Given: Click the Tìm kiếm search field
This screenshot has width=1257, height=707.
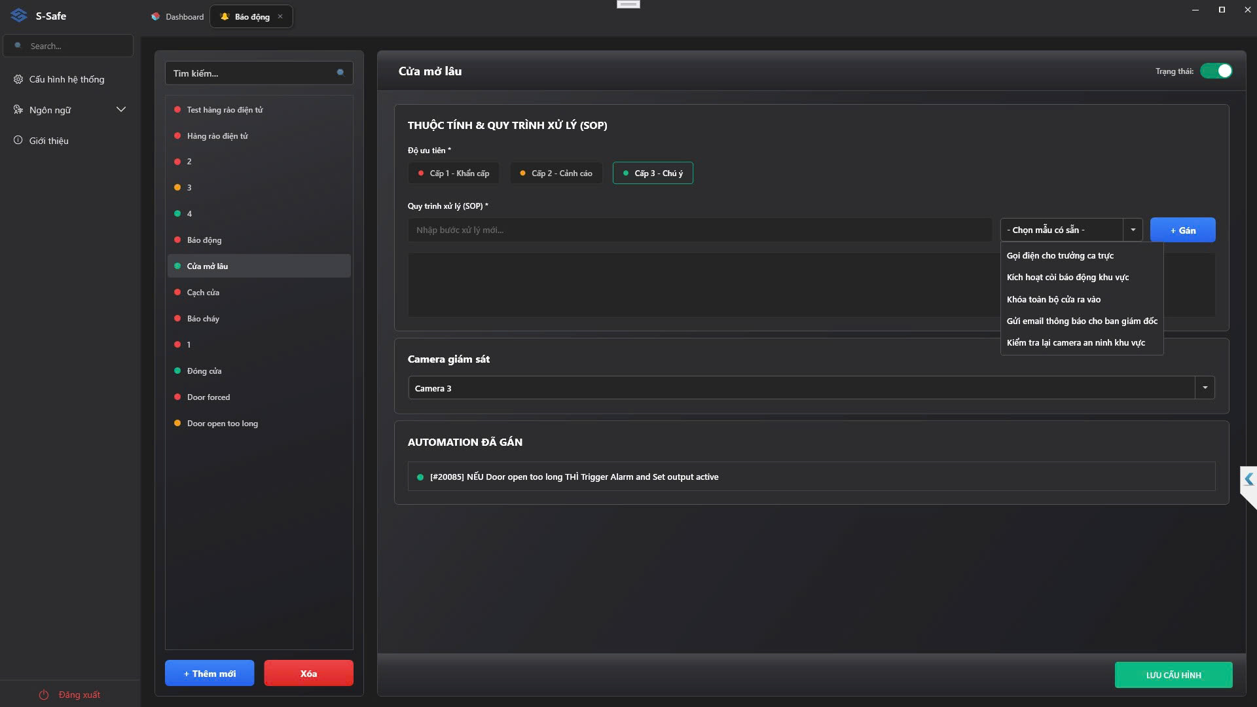Looking at the screenshot, I should [x=259, y=73].
